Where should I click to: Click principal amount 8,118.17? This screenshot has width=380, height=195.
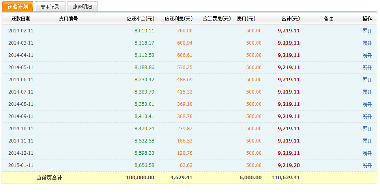pyautogui.click(x=144, y=43)
